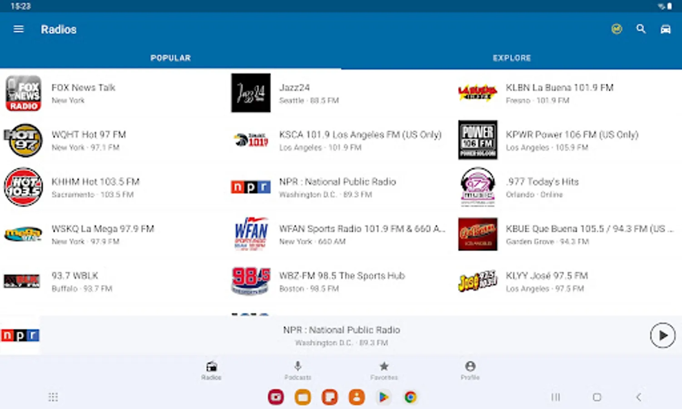Viewport: 682px width, 409px height.
Task: Click the mini player title 'NPR : National Public Radio'
Action: (342, 330)
